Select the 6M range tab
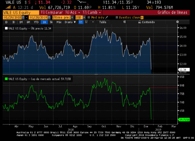Viewport: 195px width, 141px height. point(28,22)
